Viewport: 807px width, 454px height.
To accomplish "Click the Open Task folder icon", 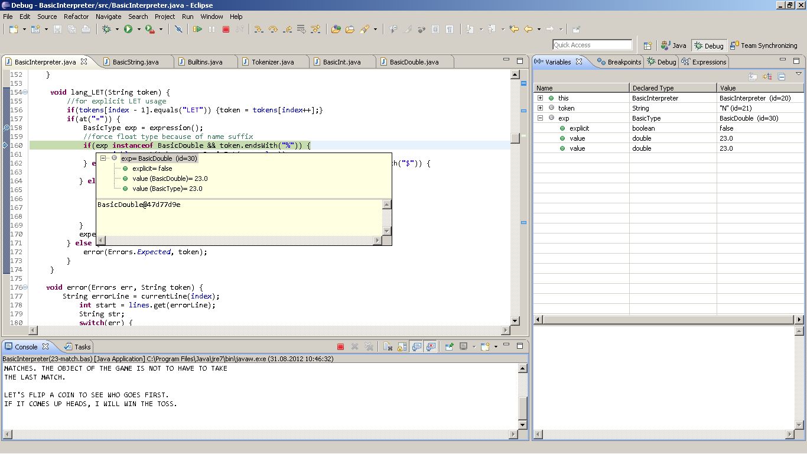I will (350, 29).
